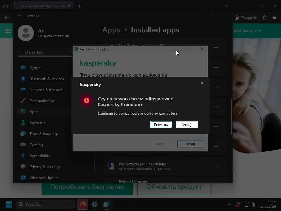281x211 pixels.
Task: Click the Firefox icon in the taskbar
Action: [x=83, y=204]
